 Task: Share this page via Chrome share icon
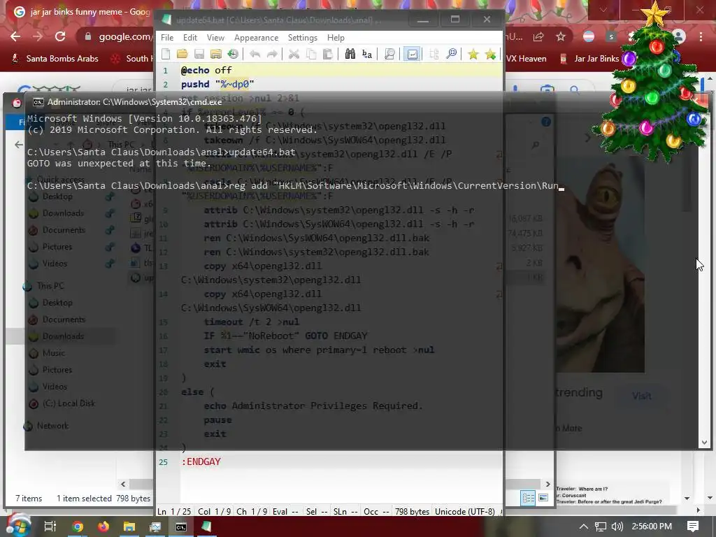click(x=538, y=36)
